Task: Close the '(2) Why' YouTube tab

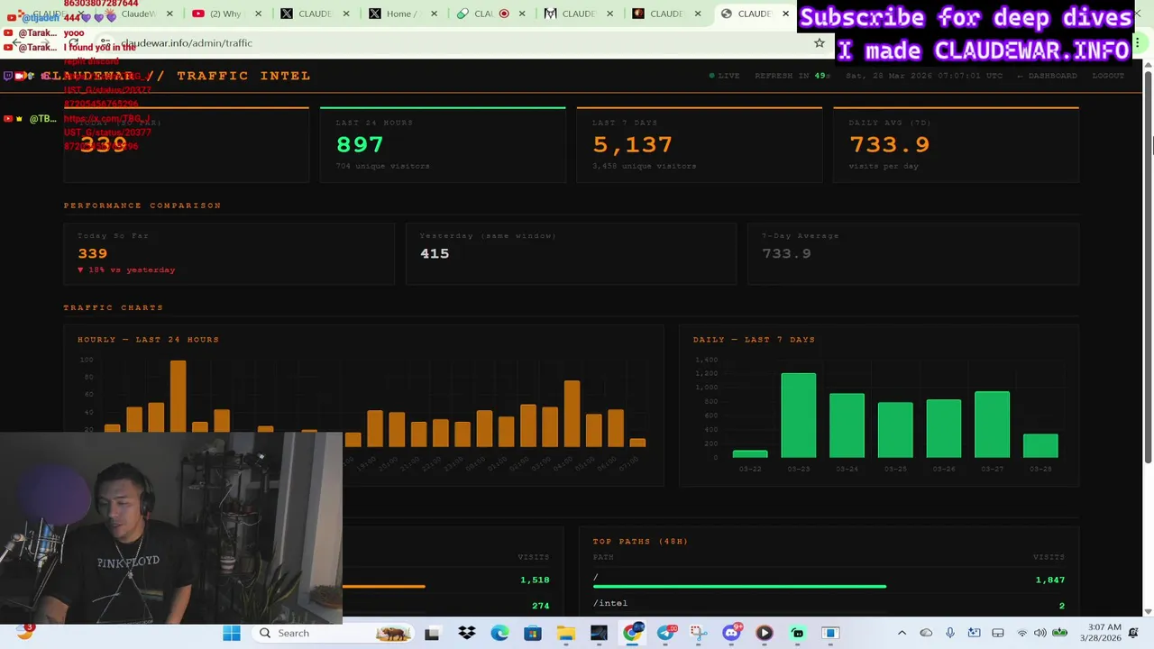Action: [258, 14]
